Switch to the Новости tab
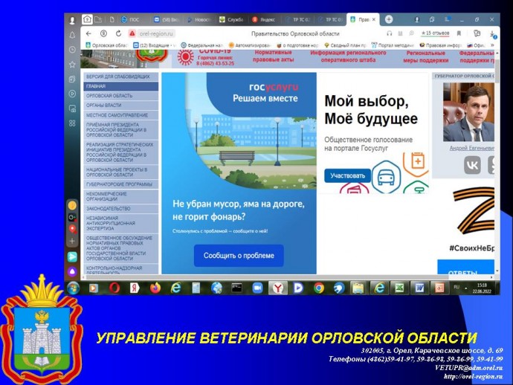 tap(199, 19)
